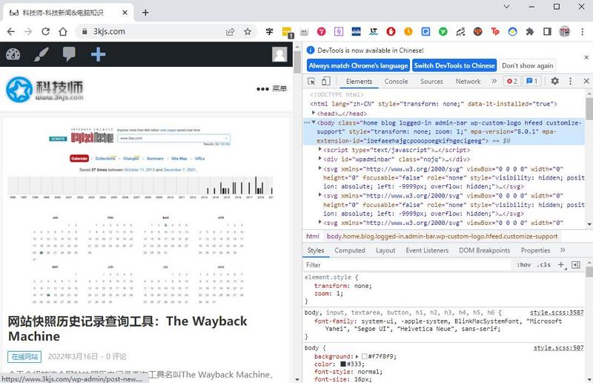Viewport: 593px width, 383px height.
Task: Show the 2 errors badge in DevTools
Action: 512,81
